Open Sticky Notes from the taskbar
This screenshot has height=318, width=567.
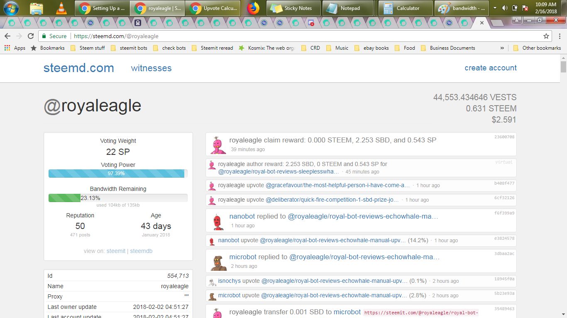[293, 8]
